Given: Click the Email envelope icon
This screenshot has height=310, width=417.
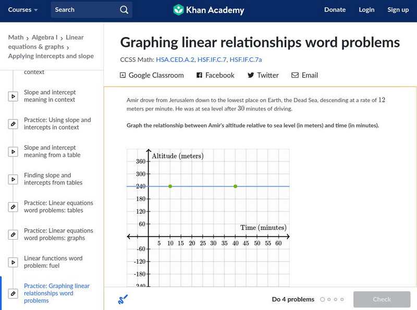Looking at the screenshot, I should point(295,75).
